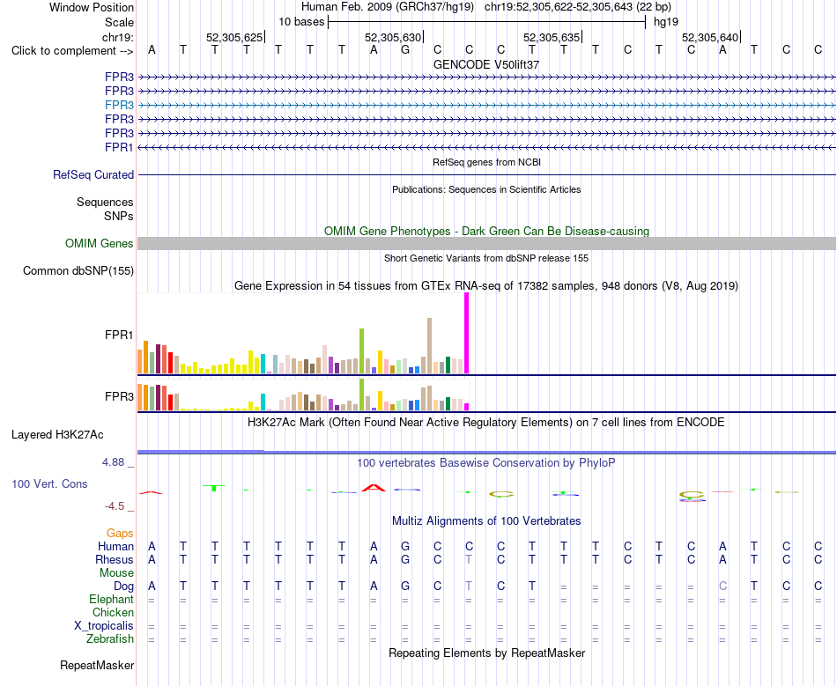The height and width of the screenshot is (686, 837).
Task: Open "Short Genetic Variants from dbSNP release 155"
Action: pos(486,258)
